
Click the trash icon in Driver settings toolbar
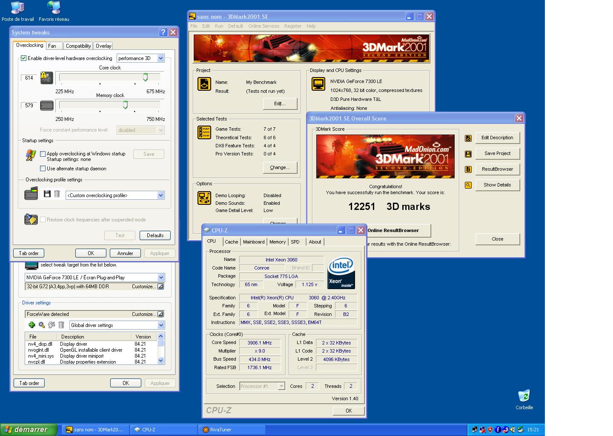61,325
